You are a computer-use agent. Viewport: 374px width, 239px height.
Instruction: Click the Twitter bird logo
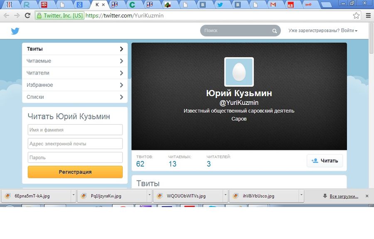[x=15, y=31]
